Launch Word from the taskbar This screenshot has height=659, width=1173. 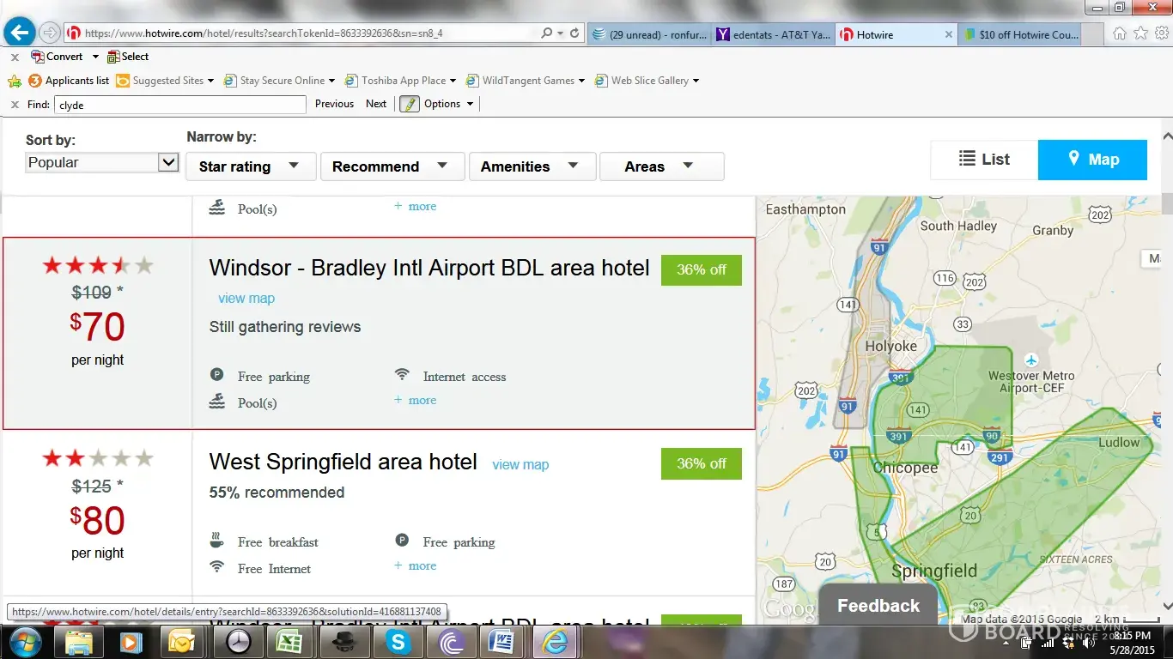(501, 642)
